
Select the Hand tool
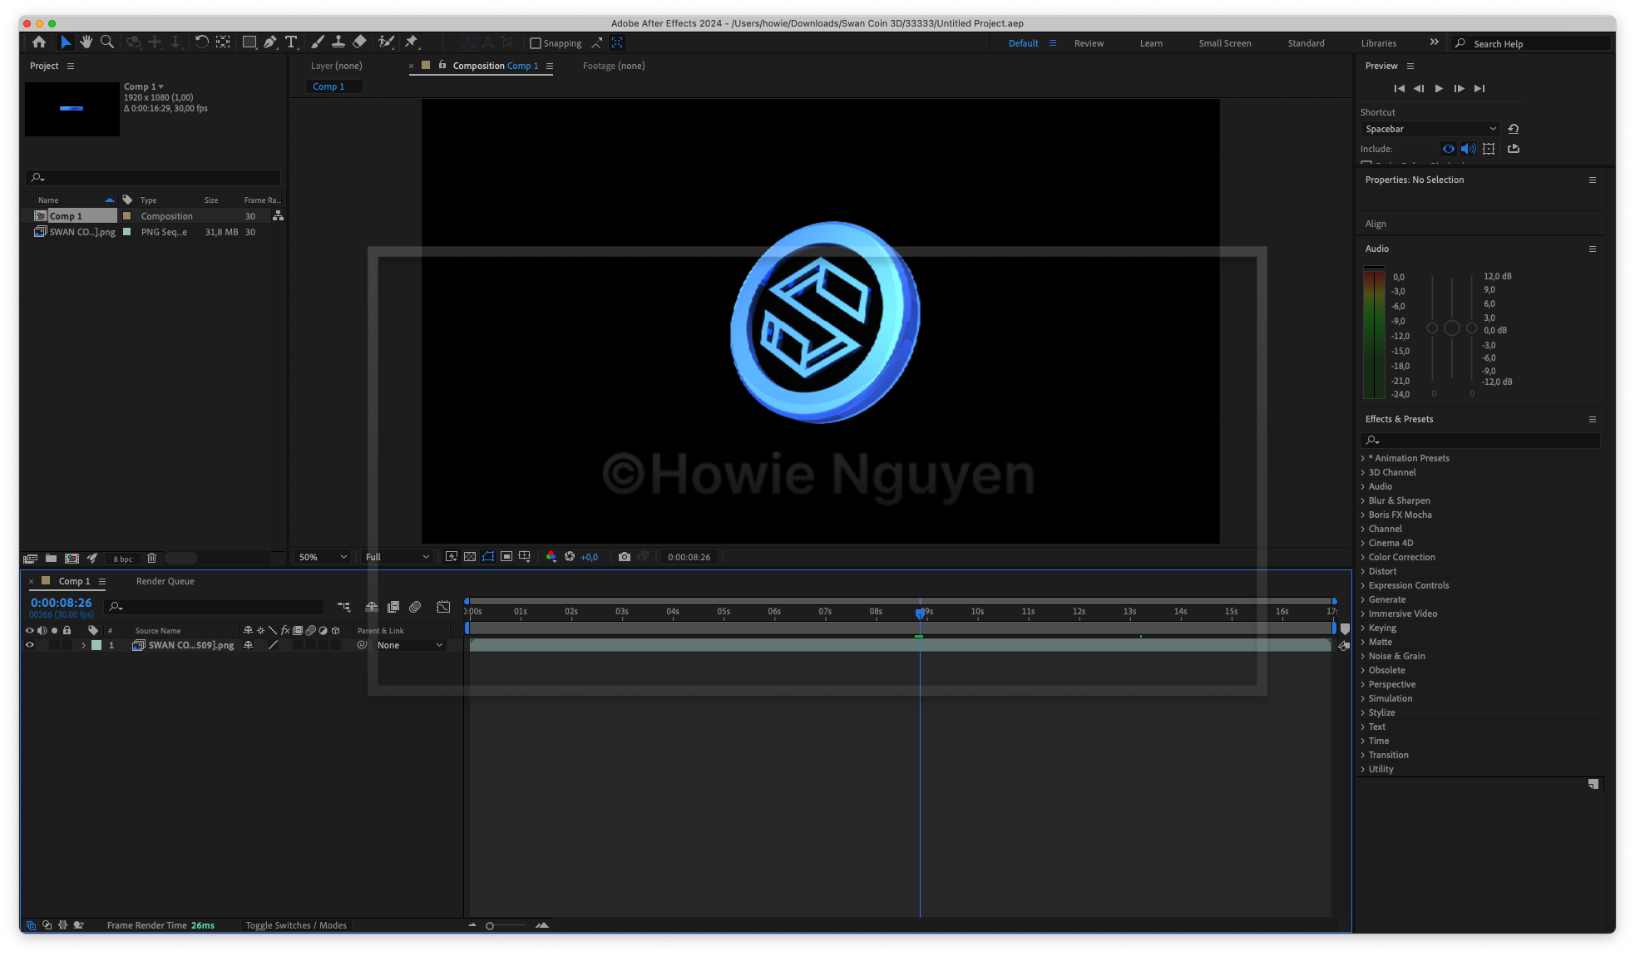pos(86,42)
